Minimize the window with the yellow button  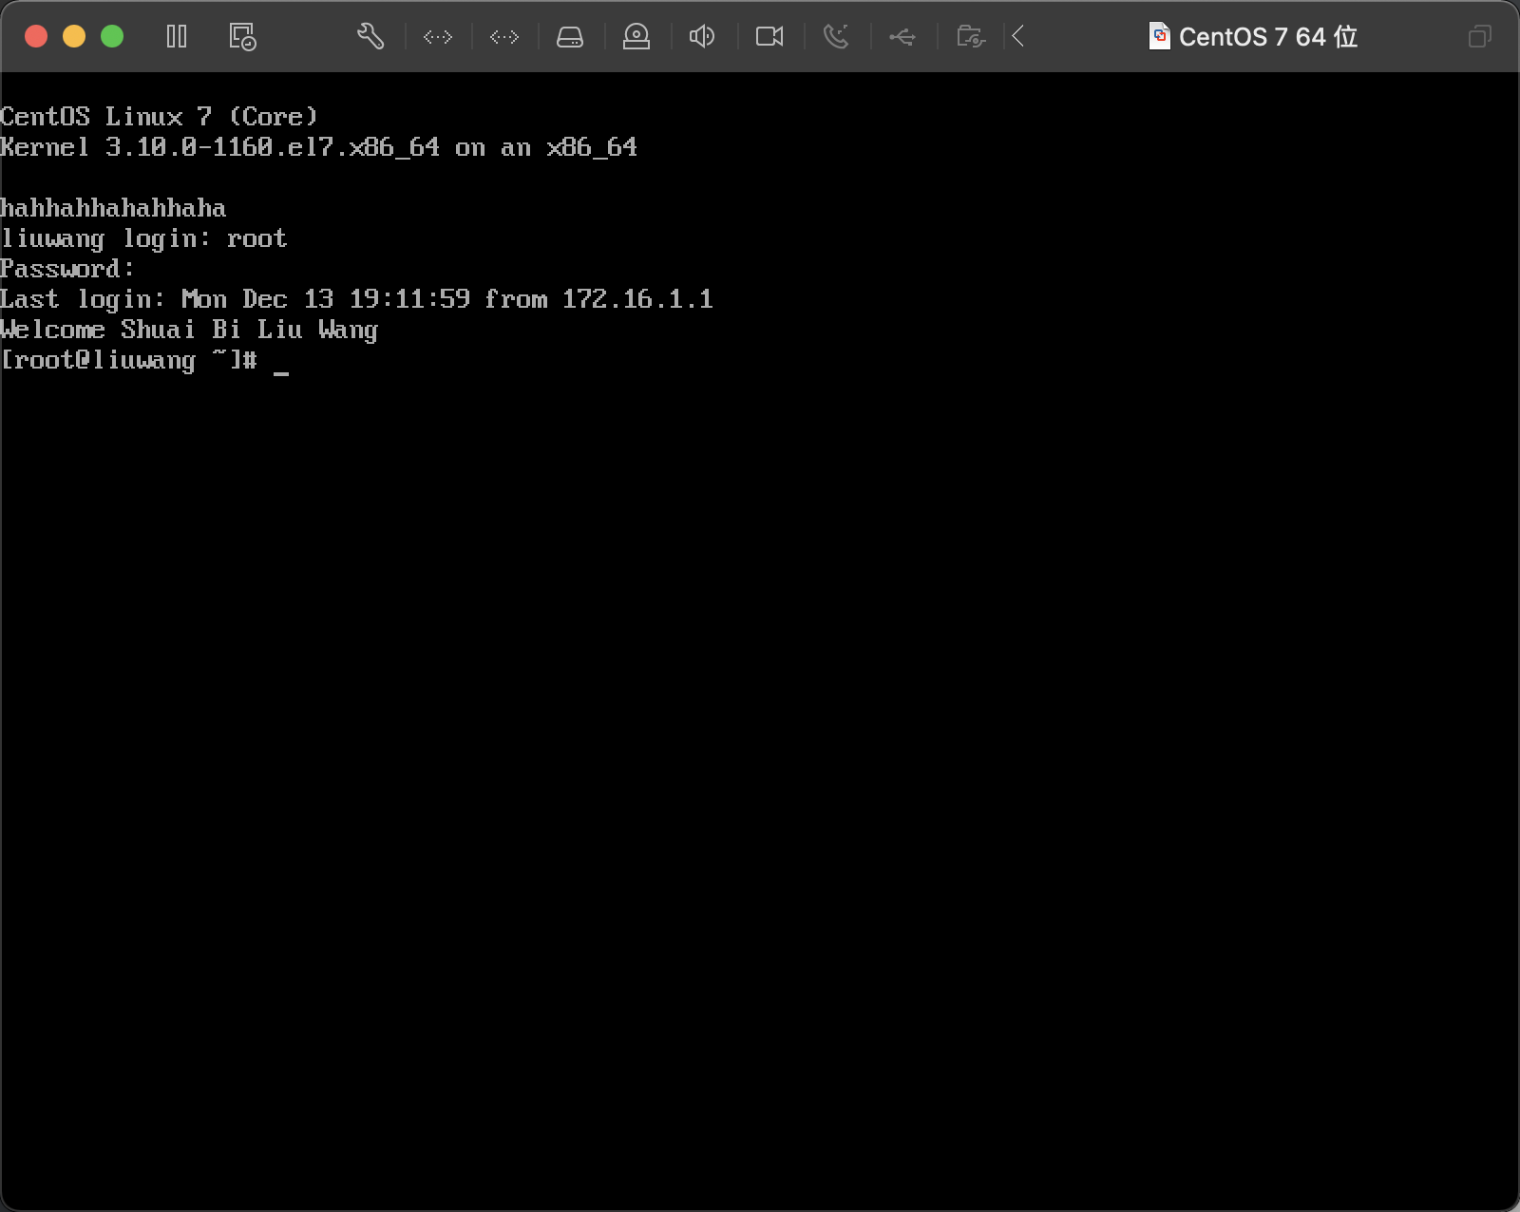(74, 36)
